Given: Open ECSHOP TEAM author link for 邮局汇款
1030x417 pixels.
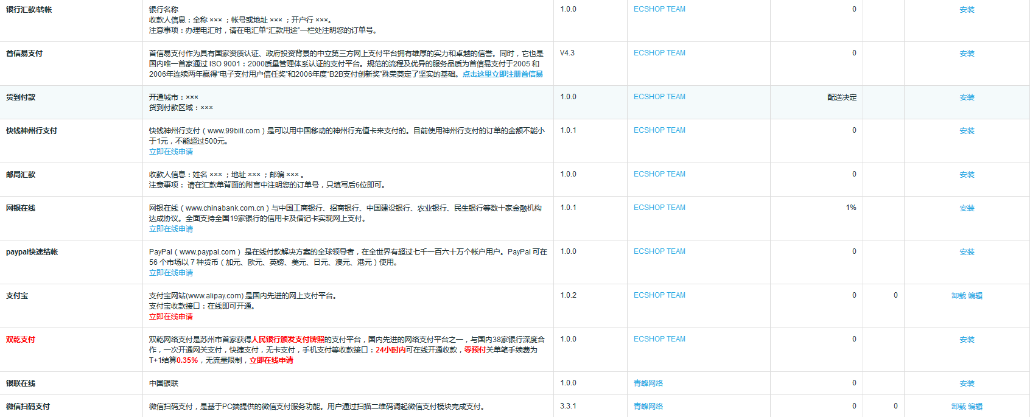Looking at the screenshot, I should point(659,174).
